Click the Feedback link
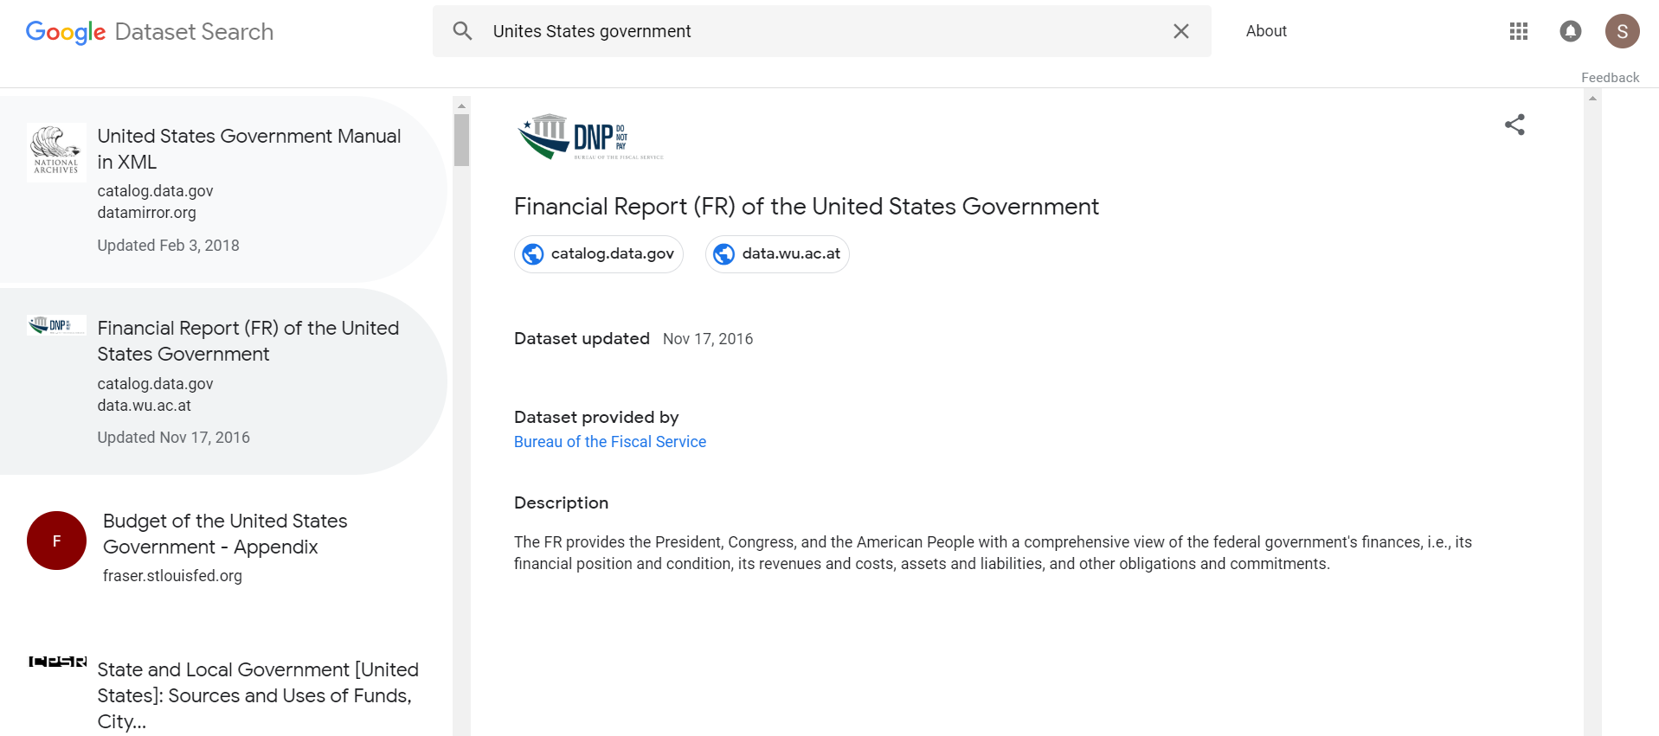The image size is (1659, 736). (1610, 78)
